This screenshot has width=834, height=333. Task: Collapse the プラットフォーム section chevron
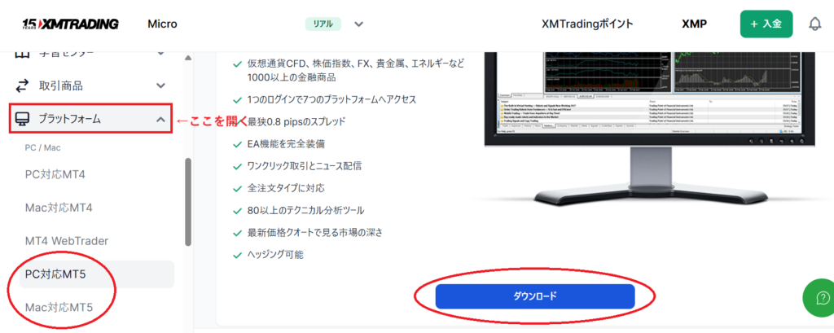coord(160,120)
